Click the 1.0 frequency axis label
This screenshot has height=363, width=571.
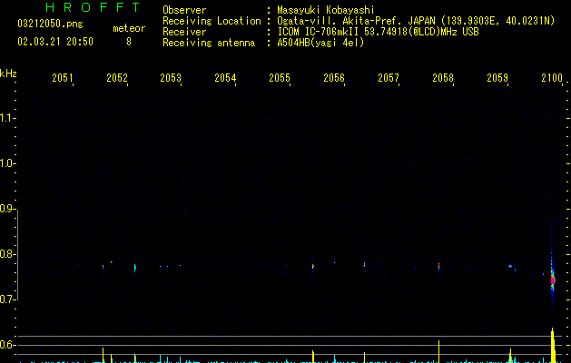[7, 163]
